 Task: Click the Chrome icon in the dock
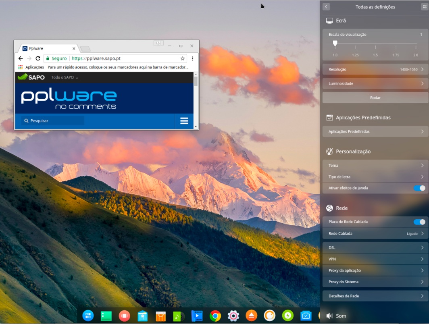point(215,316)
